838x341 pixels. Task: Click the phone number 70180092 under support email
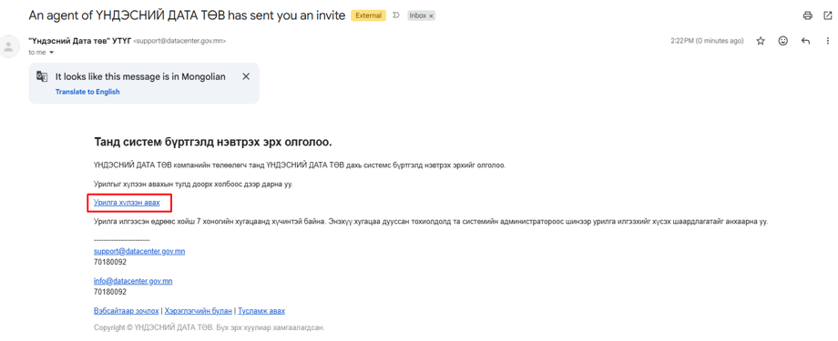click(x=110, y=262)
